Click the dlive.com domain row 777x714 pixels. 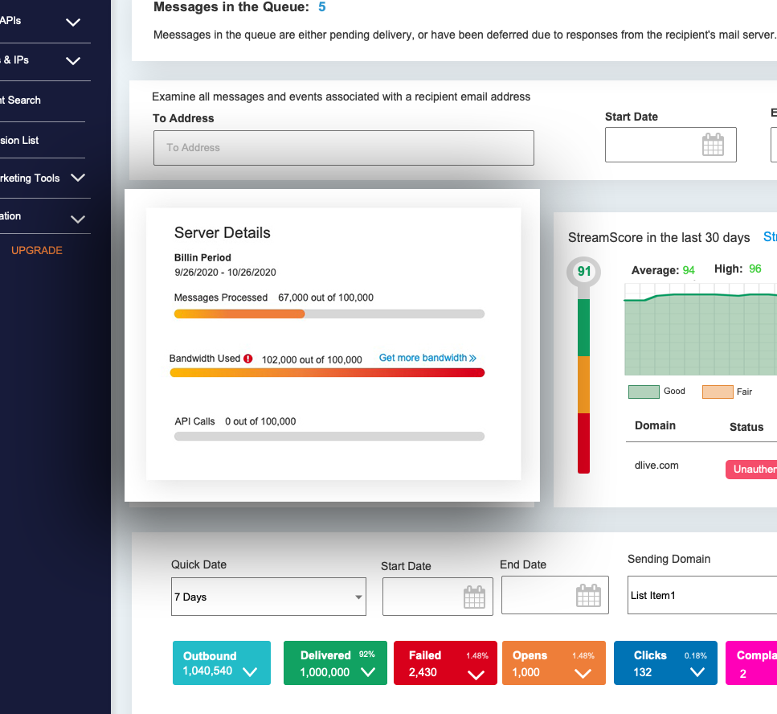pyautogui.click(x=656, y=466)
